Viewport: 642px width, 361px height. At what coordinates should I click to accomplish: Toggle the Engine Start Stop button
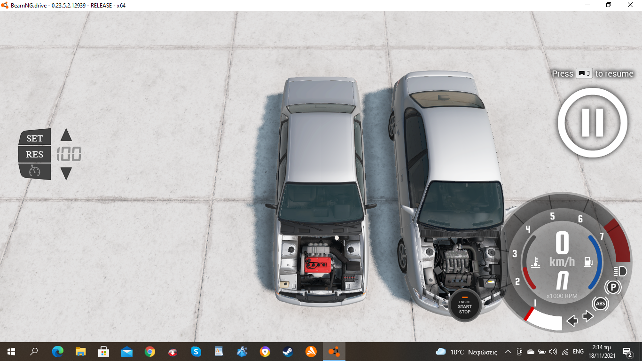pyautogui.click(x=465, y=306)
